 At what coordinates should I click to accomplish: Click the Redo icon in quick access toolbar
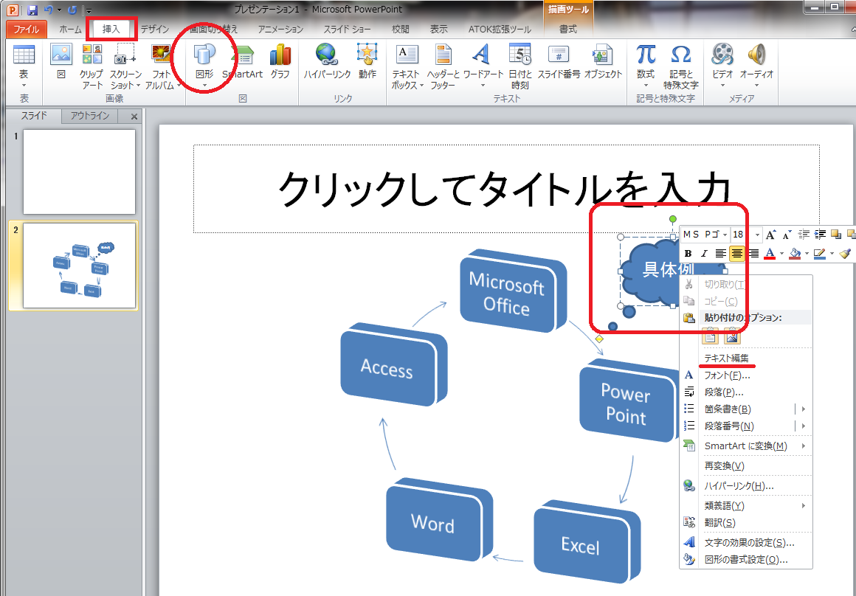(72, 10)
